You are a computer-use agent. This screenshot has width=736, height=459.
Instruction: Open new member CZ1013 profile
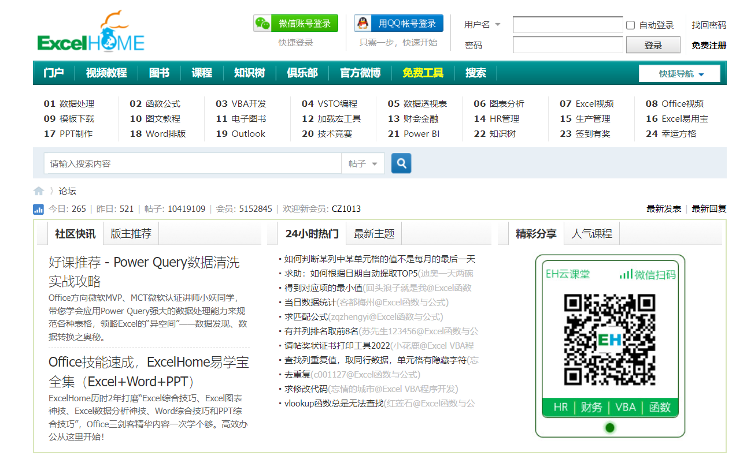click(x=346, y=209)
